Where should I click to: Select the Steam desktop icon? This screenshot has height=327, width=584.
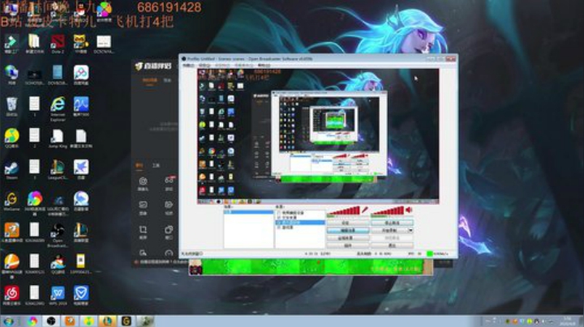[x=11, y=170]
